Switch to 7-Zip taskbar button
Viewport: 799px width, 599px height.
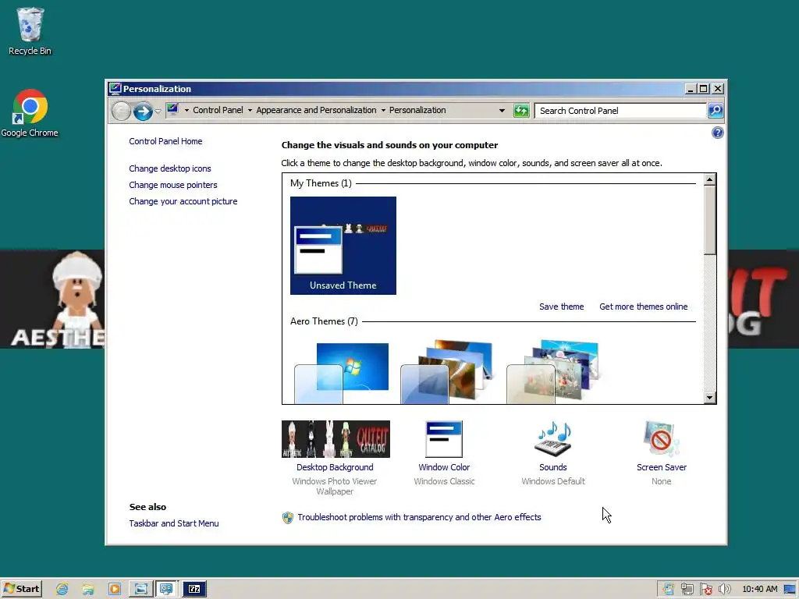pos(194,590)
